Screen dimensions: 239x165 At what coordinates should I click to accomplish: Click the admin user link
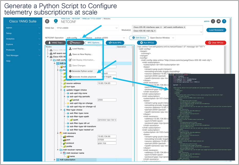[207, 21]
